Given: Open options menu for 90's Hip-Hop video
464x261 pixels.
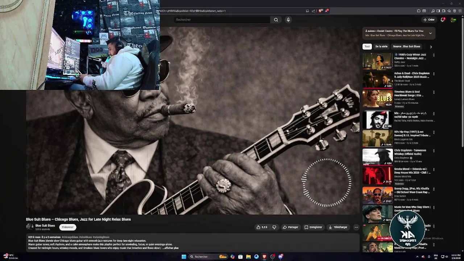Looking at the screenshot, I should [434, 132].
